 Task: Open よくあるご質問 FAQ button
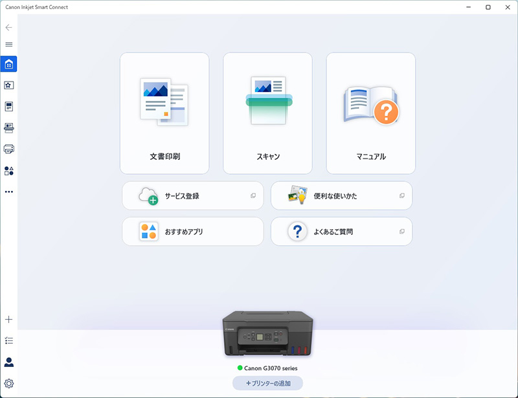pyautogui.click(x=342, y=231)
